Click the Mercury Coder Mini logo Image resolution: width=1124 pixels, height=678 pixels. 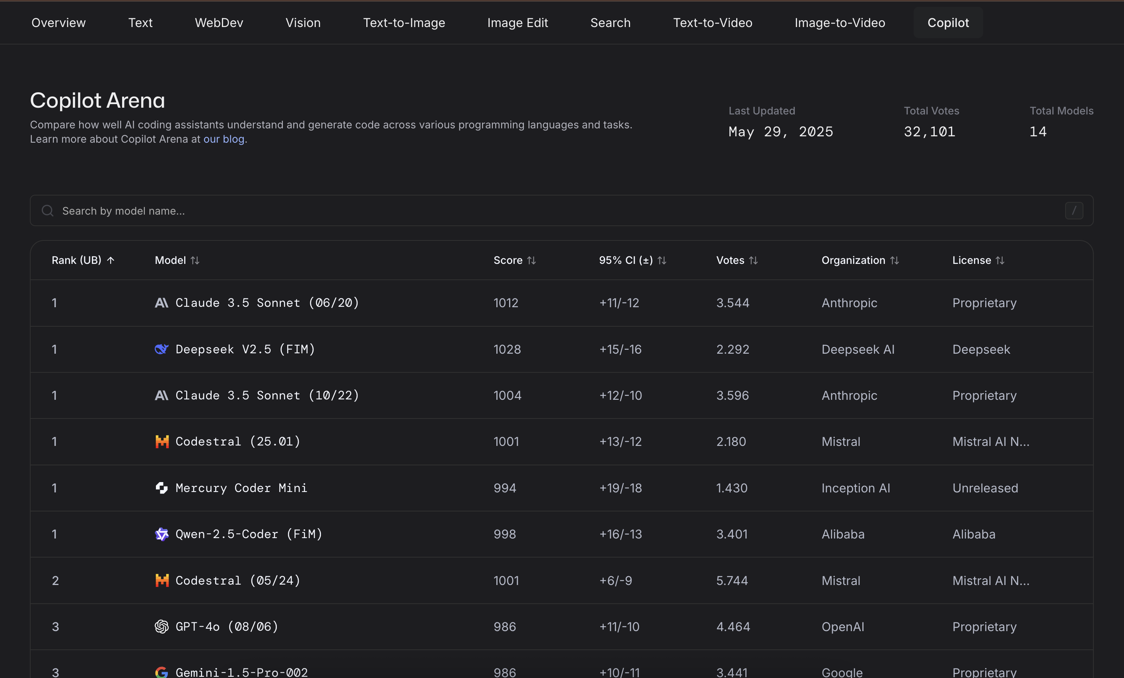(x=161, y=488)
